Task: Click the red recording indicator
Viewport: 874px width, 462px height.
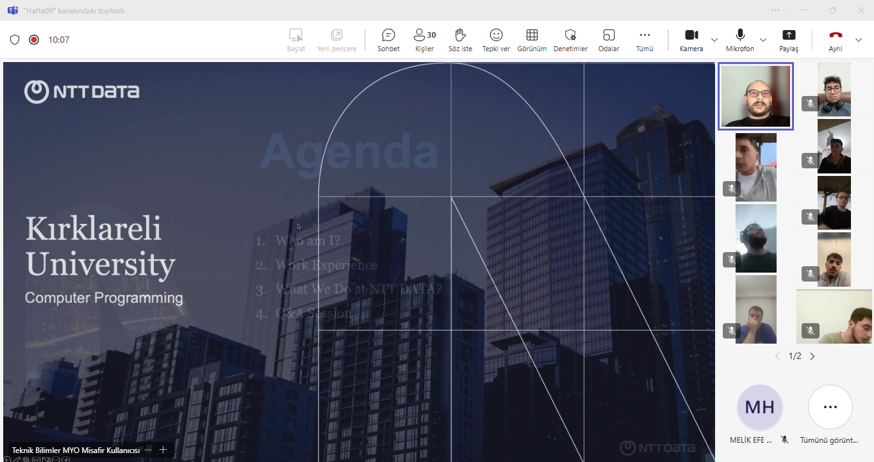Action: point(34,40)
